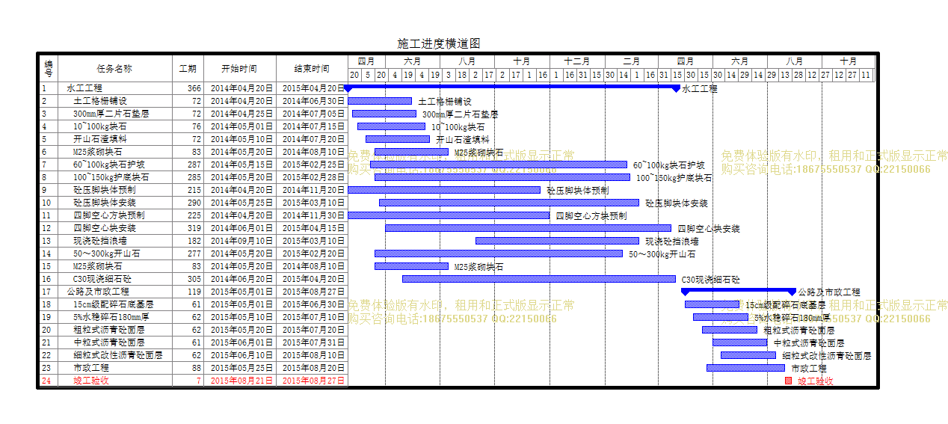Select task name cell 四脚空心块安装 in table
The width and height of the screenshot is (948, 424).
pos(114,228)
